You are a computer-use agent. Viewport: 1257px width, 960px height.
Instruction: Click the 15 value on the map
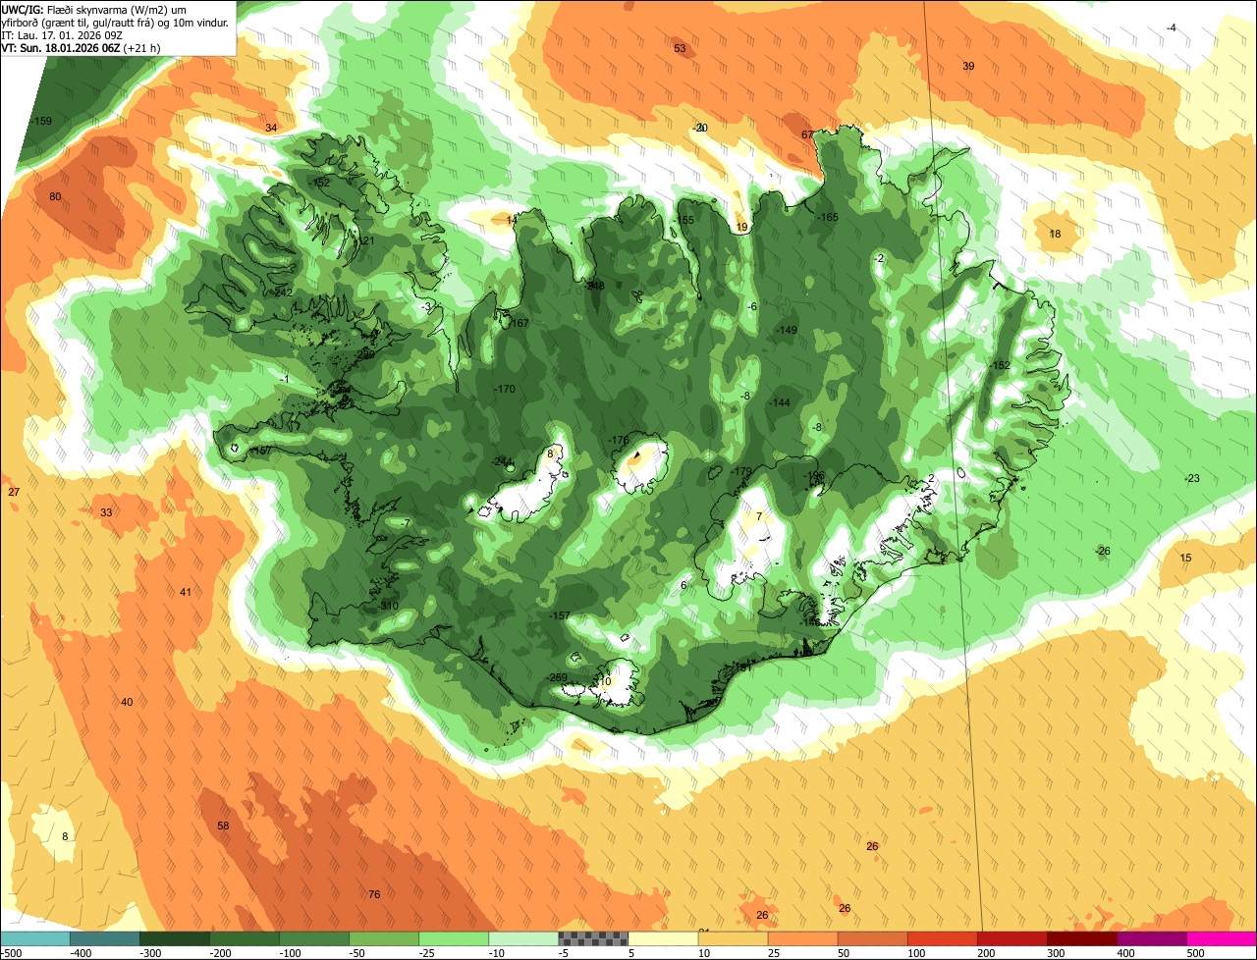[1185, 558]
